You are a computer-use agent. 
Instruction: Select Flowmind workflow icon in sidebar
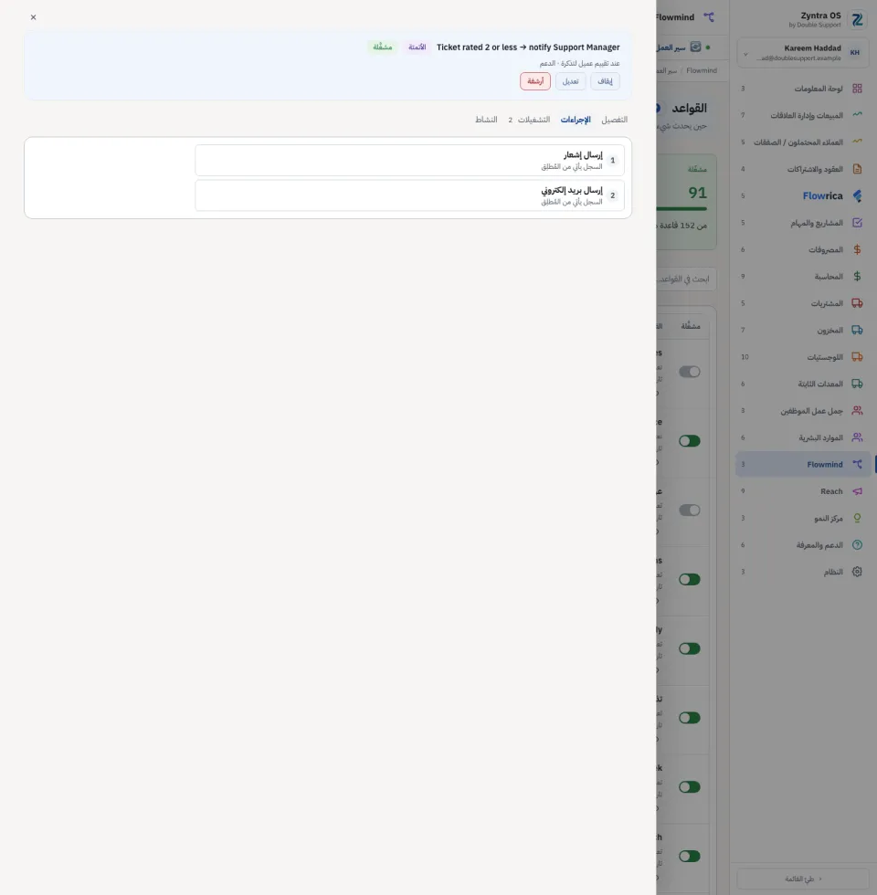pyautogui.click(x=857, y=464)
